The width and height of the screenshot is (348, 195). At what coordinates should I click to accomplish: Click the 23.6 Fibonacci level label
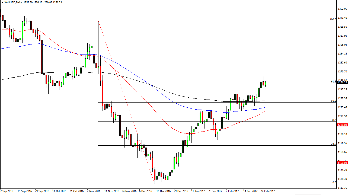(x=334, y=144)
